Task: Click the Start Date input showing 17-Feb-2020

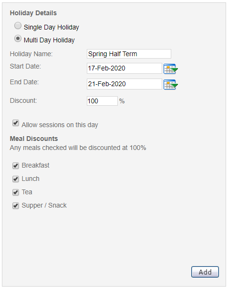Action: [124, 69]
